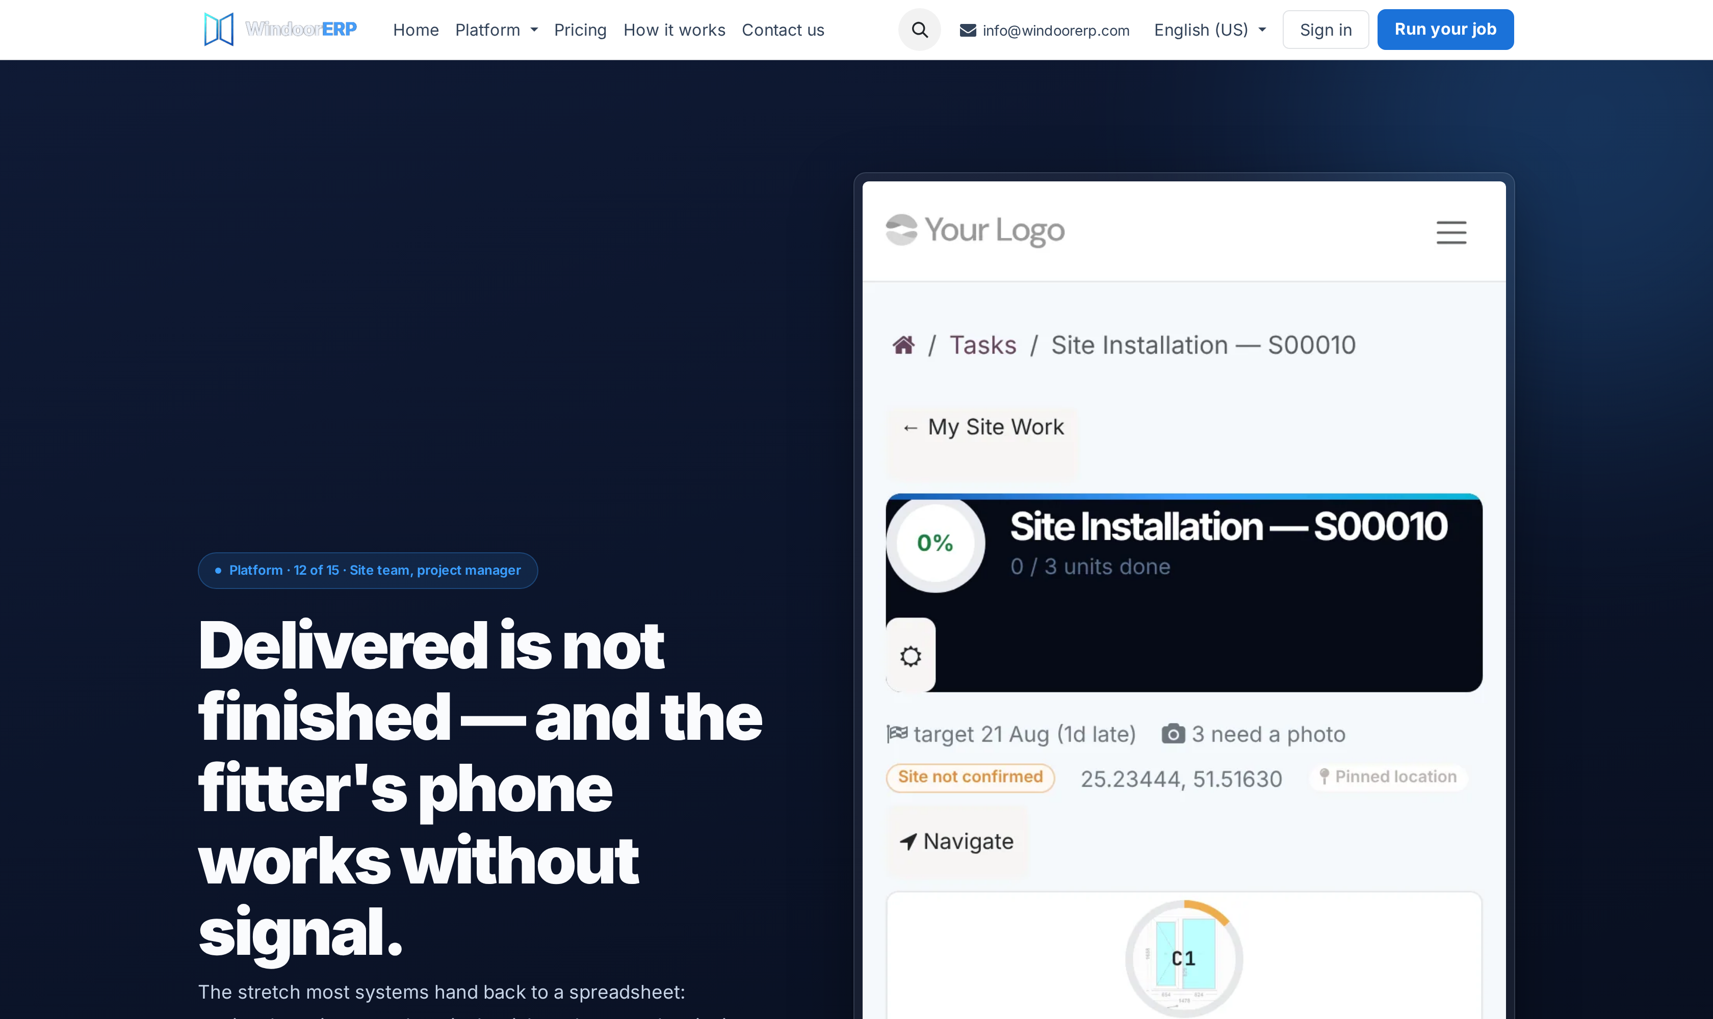Click the Pinned location badge
This screenshot has height=1019, width=1713.
tap(1388, 776)
